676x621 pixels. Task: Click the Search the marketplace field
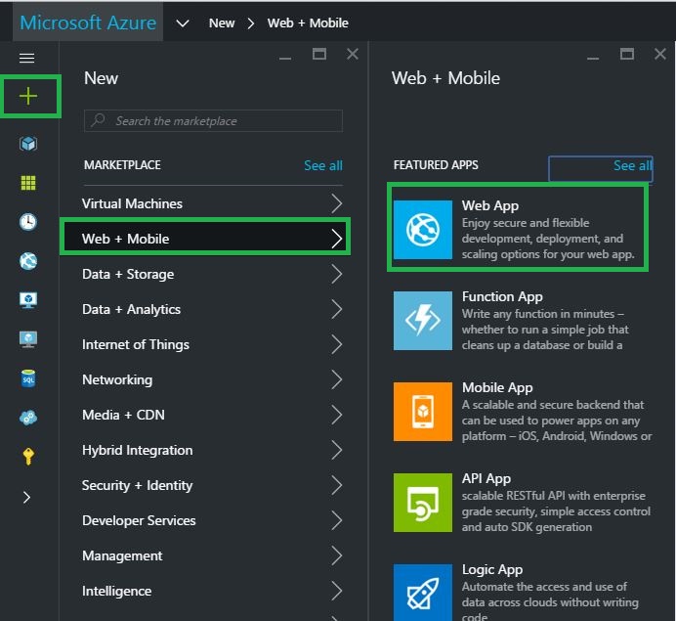pyautogui.click(x=213, y=121)
